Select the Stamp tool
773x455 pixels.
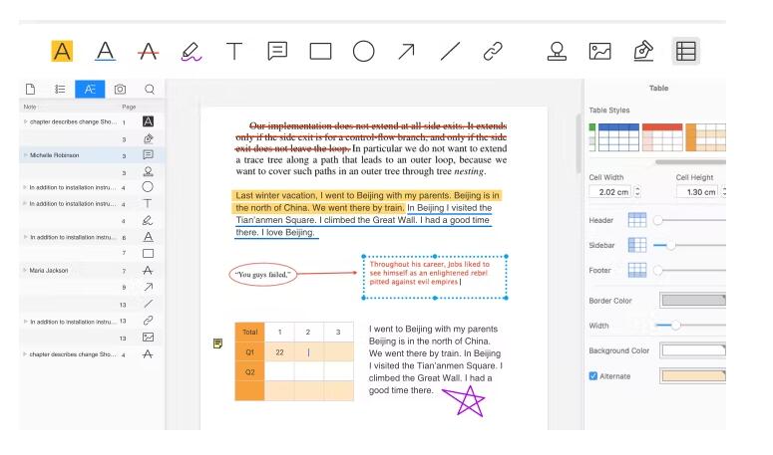pos(558,51)
